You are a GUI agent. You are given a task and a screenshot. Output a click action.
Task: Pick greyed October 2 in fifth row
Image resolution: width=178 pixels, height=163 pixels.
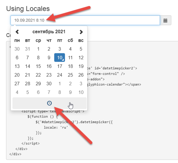tap(70, 84)
